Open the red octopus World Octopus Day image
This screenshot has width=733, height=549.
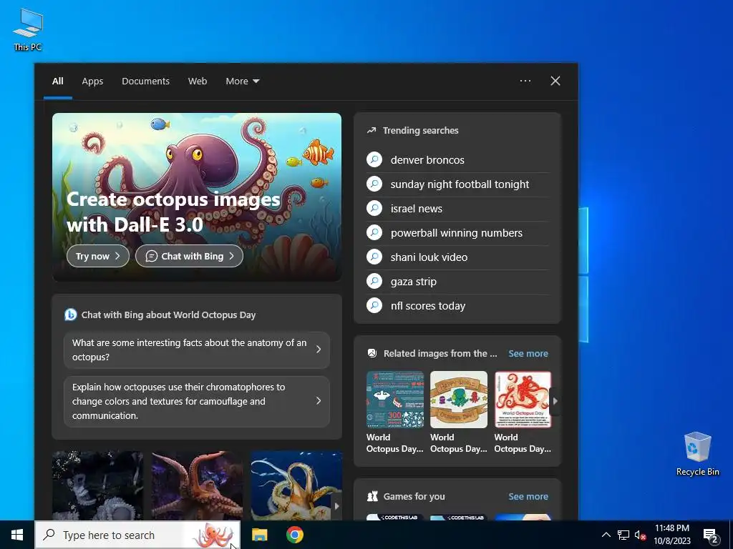pos(523,400)
